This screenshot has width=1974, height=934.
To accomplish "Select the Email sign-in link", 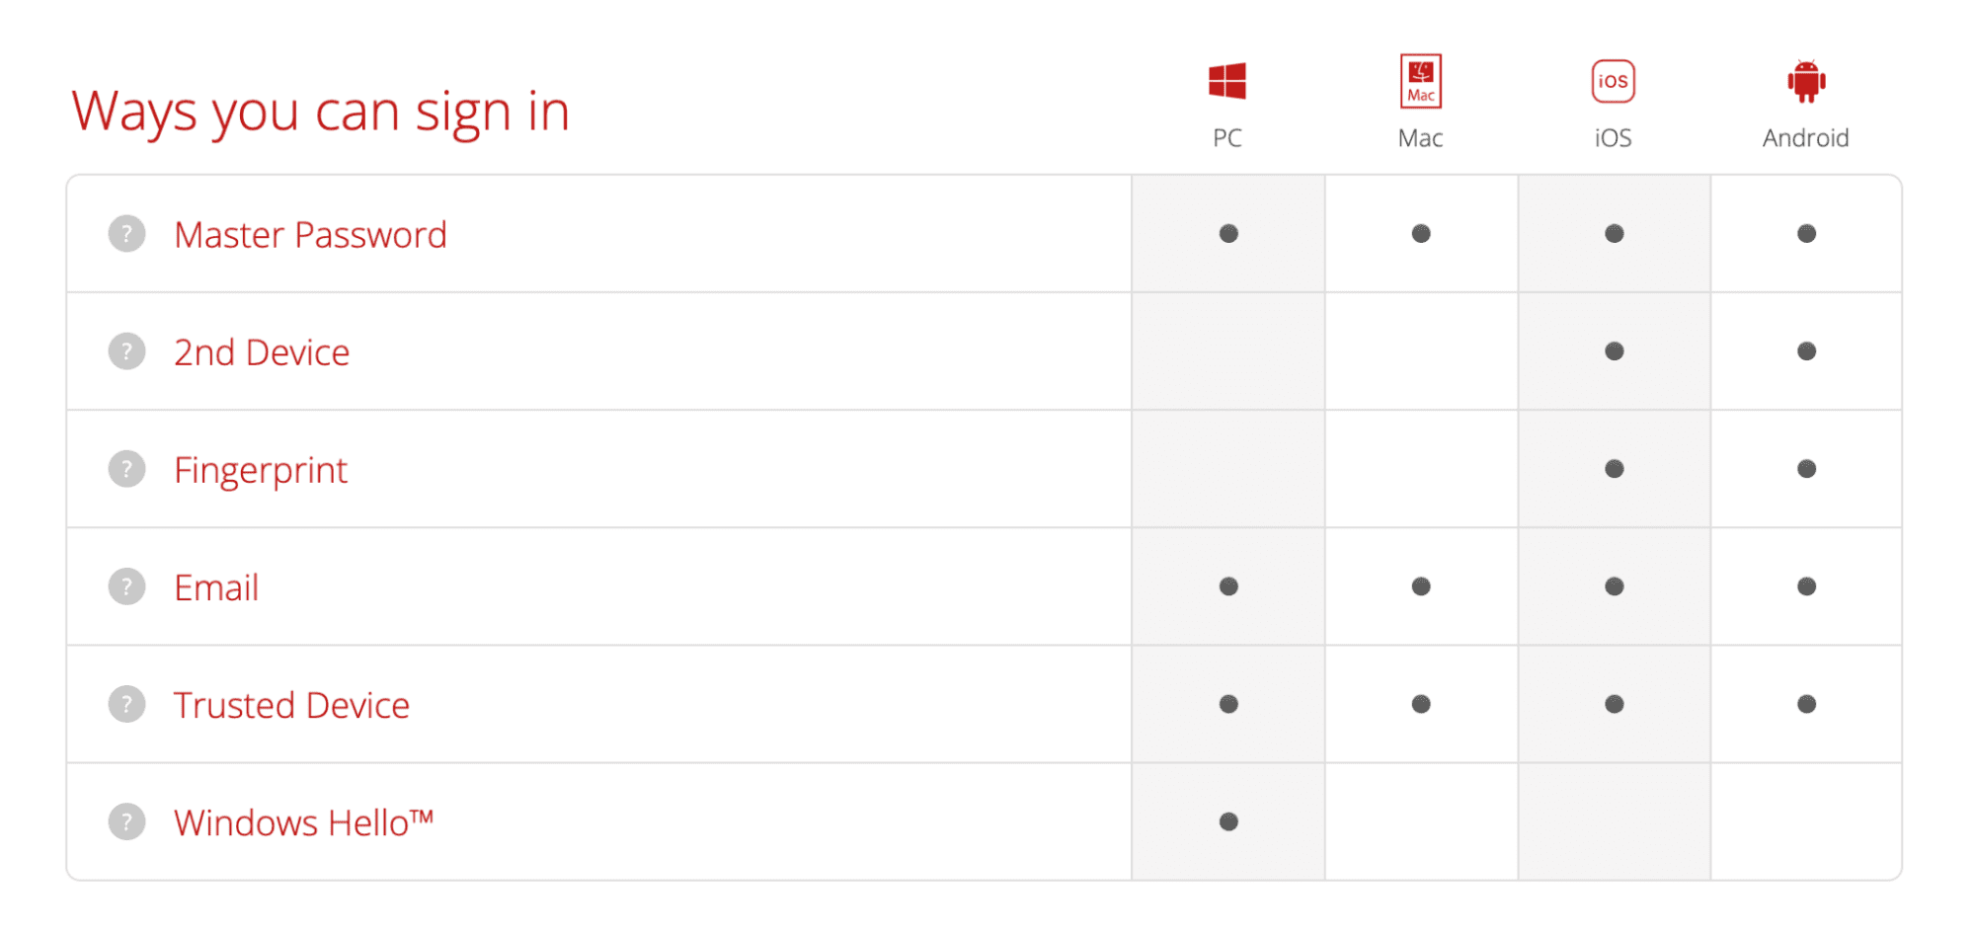I will click(216, 587).
